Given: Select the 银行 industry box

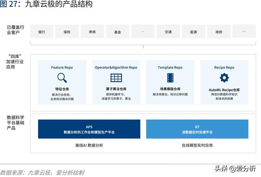Looking at the screenshot, I should click(x=42, y=32).
